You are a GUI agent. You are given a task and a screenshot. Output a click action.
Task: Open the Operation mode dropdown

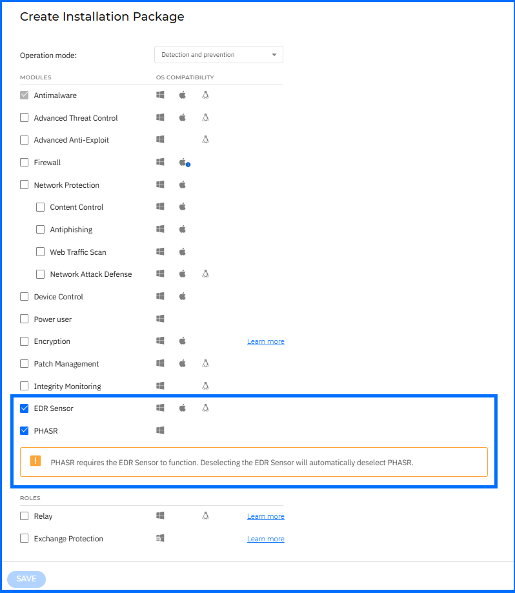pos(218,55)
